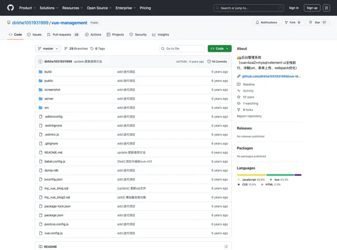Click the jsconfig.json file icon
Viewport: 337px width, 250px height.
(x=40, y=180)
